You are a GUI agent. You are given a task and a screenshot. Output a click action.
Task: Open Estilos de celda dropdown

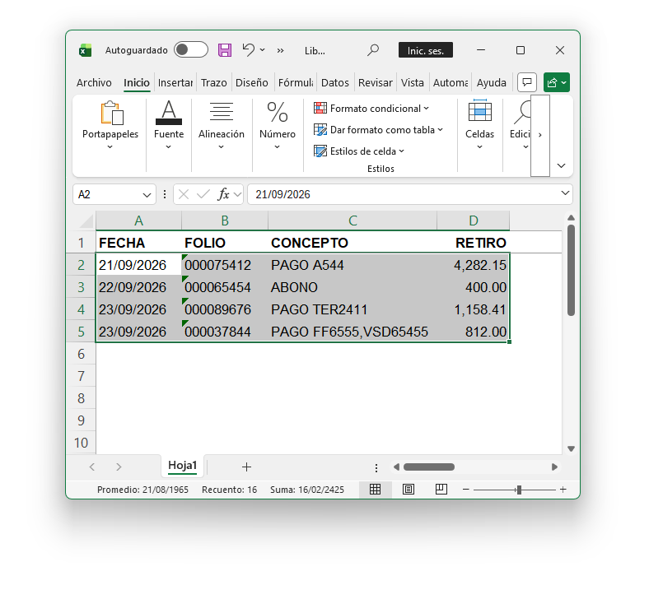pyautogui.click(x=359, y=151)
